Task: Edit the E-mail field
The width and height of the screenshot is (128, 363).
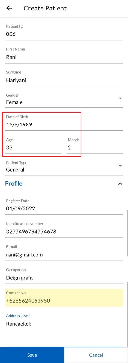Action: click(64, 252)
